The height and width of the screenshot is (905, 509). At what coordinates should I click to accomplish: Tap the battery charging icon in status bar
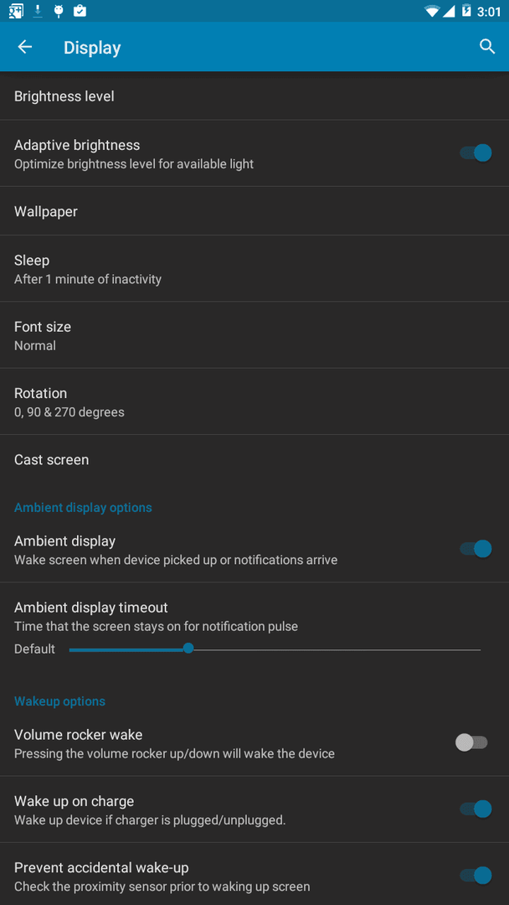pos(466,11)
